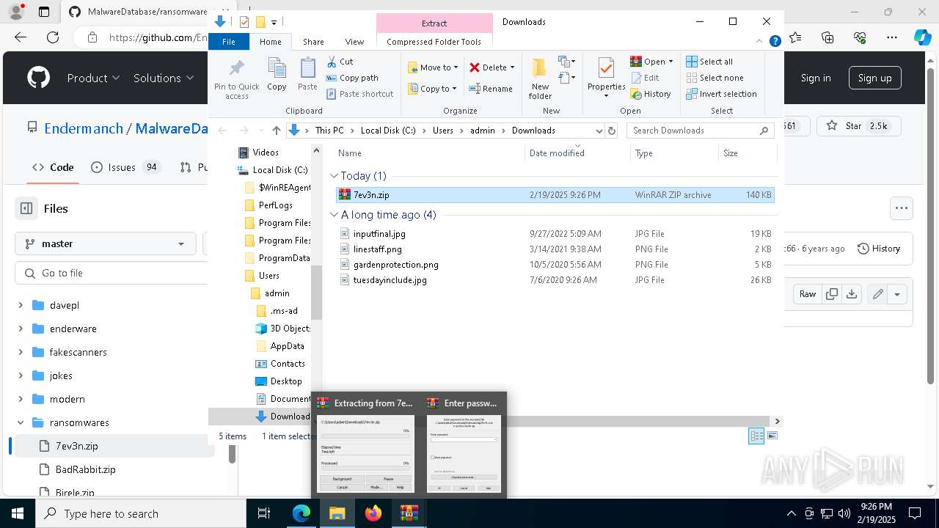Select the inputfinal.jpg file
The width and height of the screenshot is (939, 528).
point(379,234)
